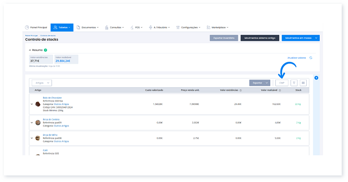Click the Exportar inventário button
Viewport: 348px width, 182px height.
(x=224, y=38)
